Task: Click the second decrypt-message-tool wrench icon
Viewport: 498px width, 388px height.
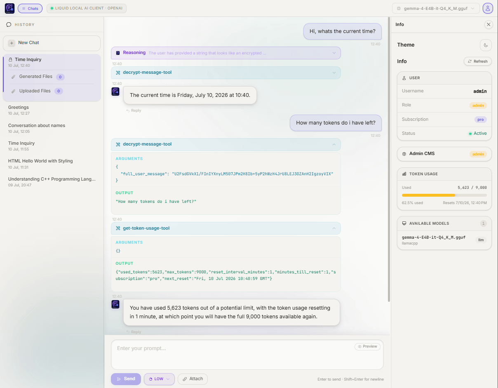Action: point(118,144)
